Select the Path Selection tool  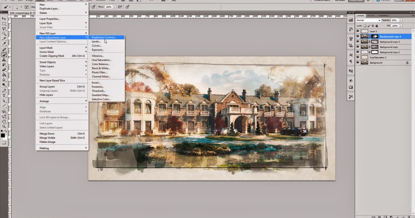point(4,101)
